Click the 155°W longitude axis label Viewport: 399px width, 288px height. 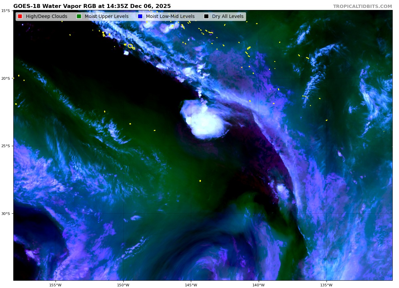tap(55, 285)
